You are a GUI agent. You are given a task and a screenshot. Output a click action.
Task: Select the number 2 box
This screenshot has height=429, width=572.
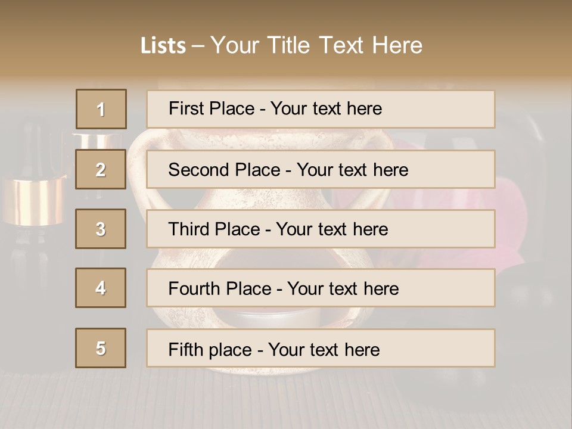101,169
